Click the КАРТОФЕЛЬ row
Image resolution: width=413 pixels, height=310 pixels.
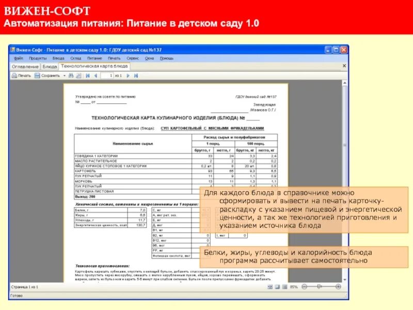tap(176, 171)
